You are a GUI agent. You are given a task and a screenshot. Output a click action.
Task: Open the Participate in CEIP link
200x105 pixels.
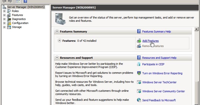[x=153, y=64]
